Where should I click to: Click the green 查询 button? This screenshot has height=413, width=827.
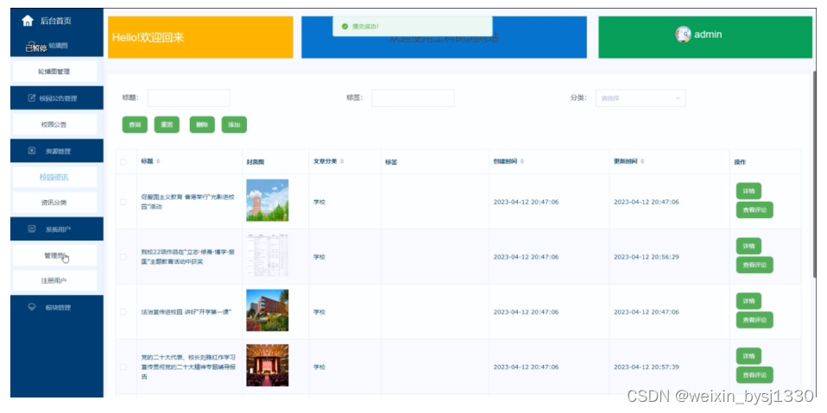[x=135, y=125]
